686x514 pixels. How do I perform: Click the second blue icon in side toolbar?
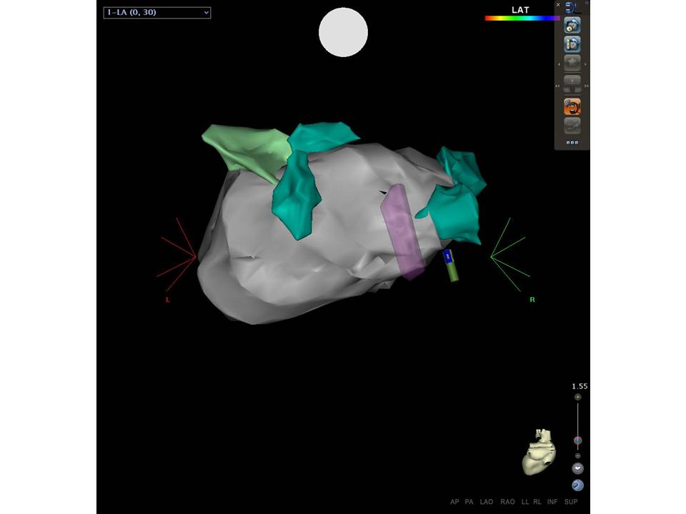(572, 26)
